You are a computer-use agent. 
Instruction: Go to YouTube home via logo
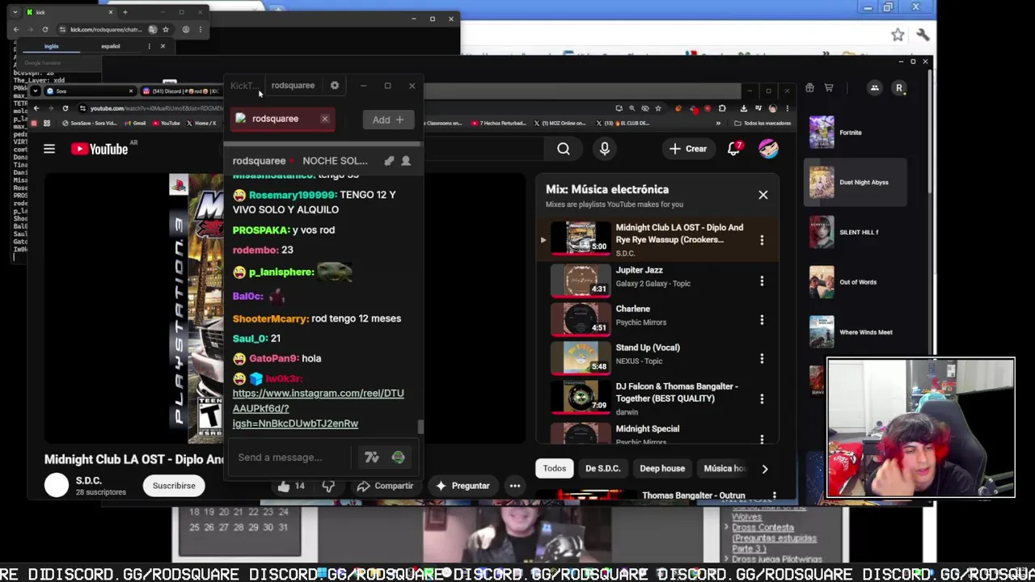pos(99,149)
